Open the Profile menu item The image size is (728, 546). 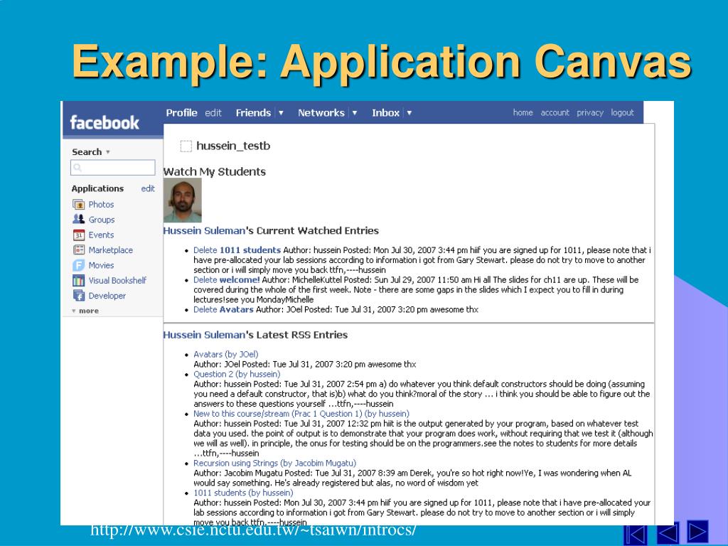[181, 113]
